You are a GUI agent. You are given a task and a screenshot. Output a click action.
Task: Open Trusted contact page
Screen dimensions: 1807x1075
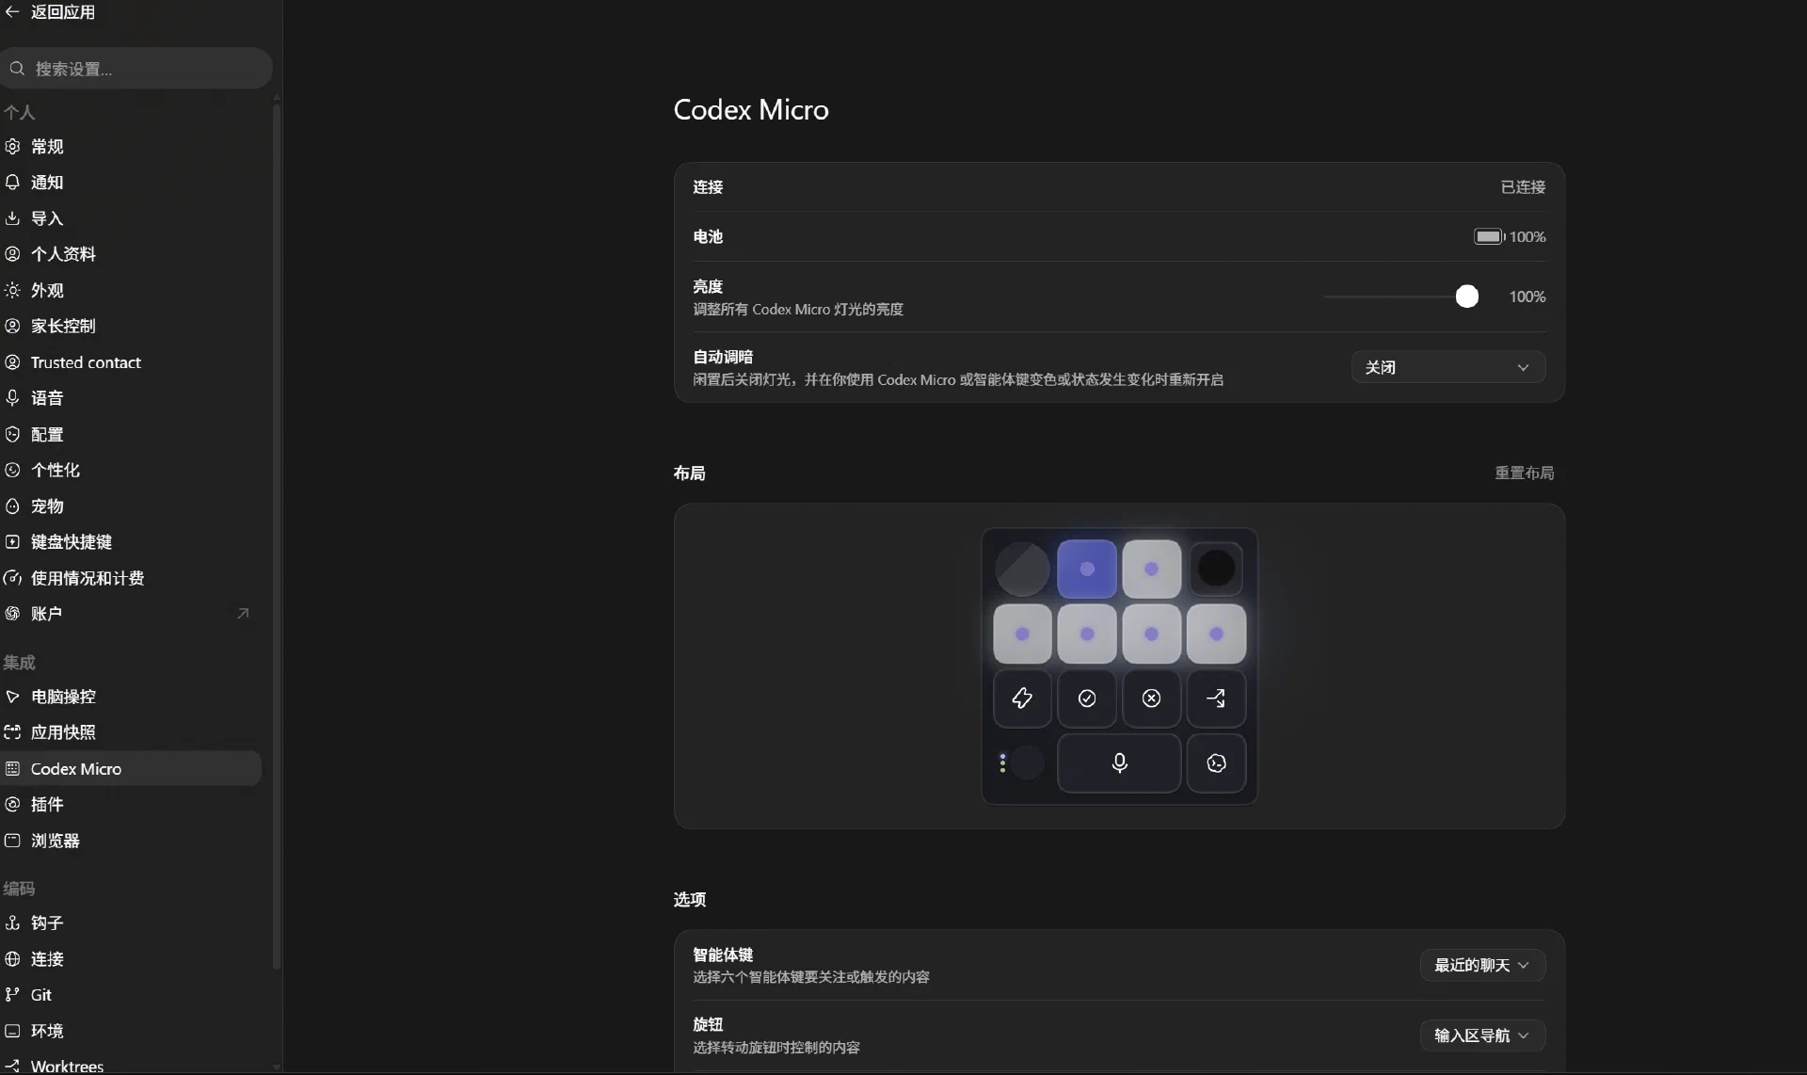(131, 362)
